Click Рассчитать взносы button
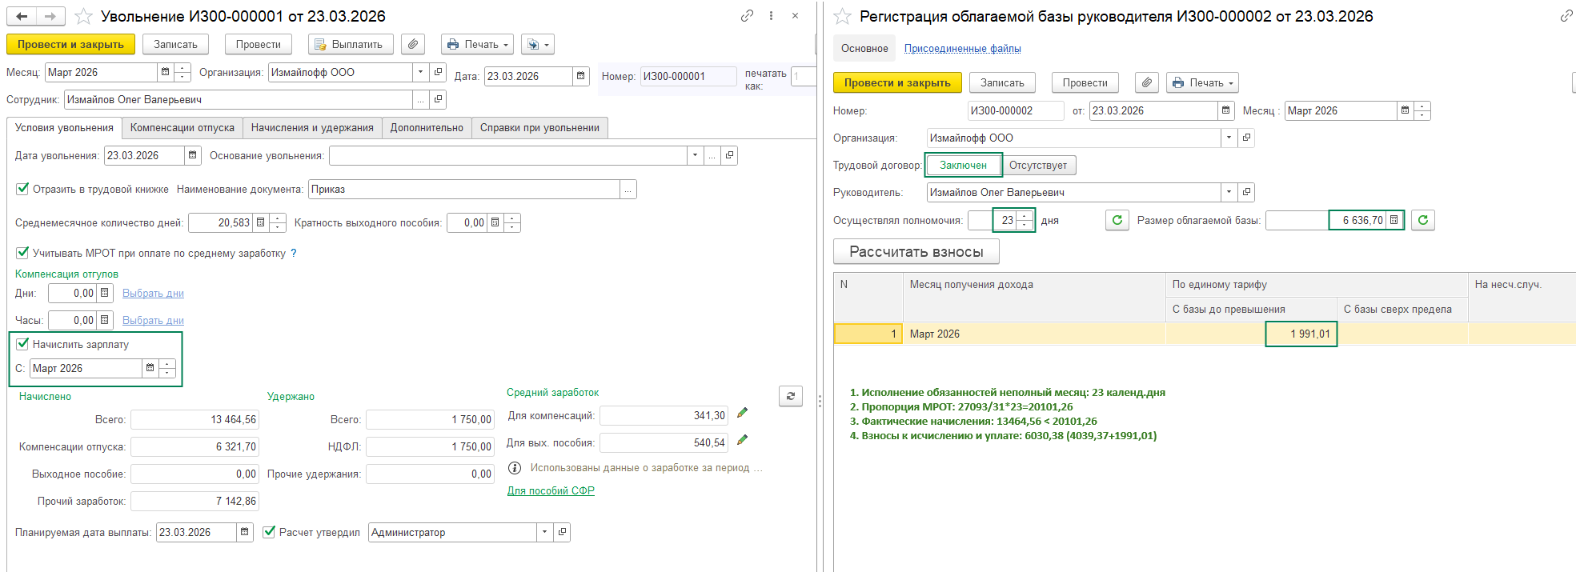Image resolution: width=1576 pixels, height=572 pixels. point(916,252)
